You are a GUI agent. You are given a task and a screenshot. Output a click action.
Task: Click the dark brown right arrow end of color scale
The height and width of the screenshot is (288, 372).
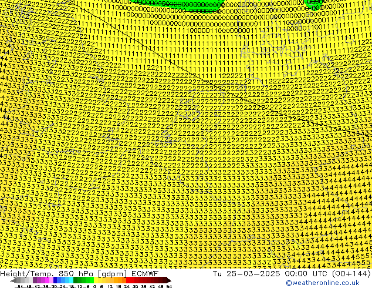169,280
